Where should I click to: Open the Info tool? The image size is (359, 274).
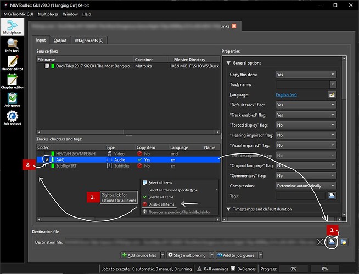pos(12,45)
